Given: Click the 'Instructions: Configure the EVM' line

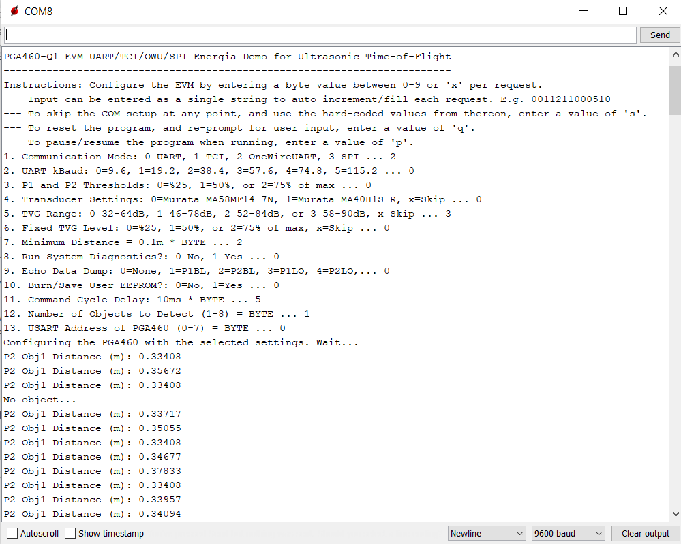Looking at the screenshot, I should (x=273, y=86).
